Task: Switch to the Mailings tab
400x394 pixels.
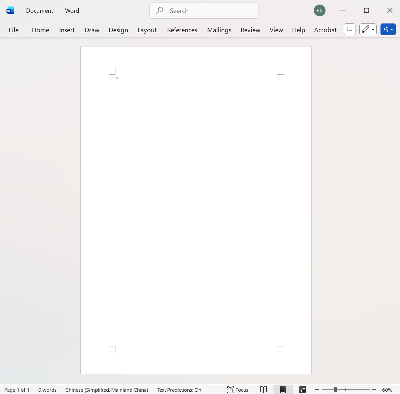Action: [219, 30]
